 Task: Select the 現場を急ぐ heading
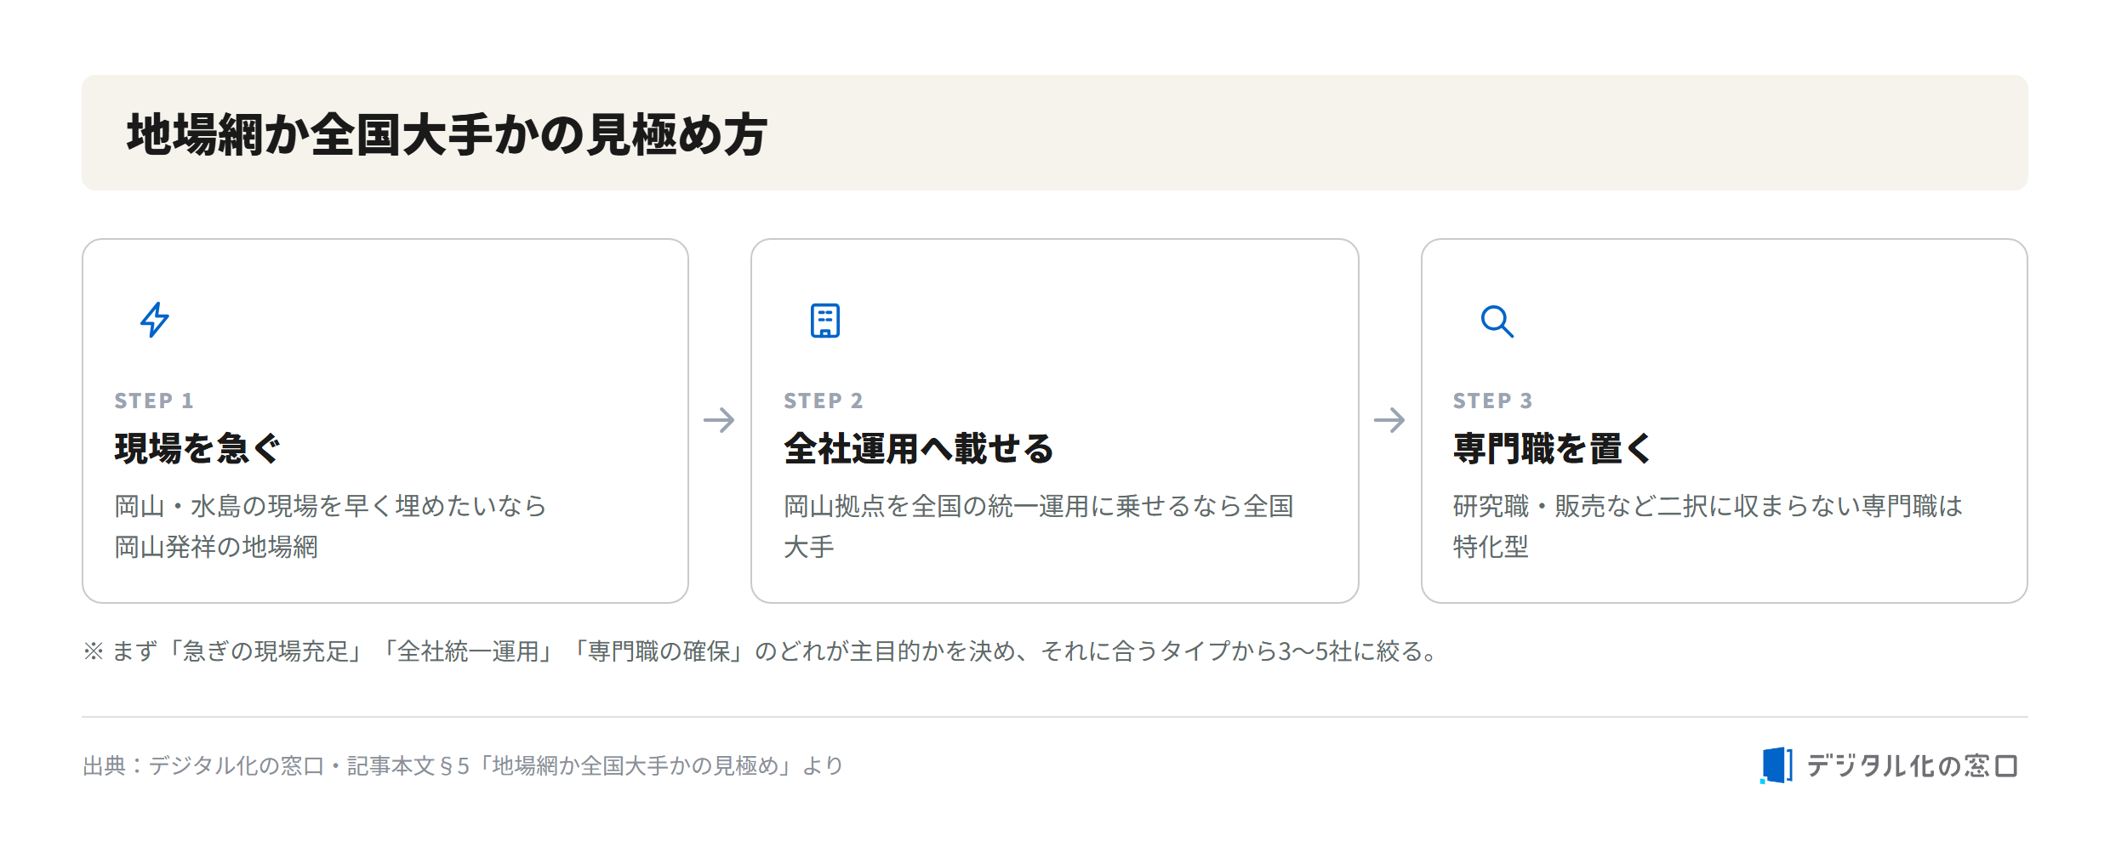point(197,448)
